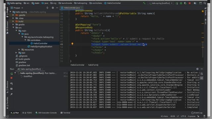212x119 pixels.
Task: Click helloForm() in editor breadcrumbs
Action: pos(93,65)
